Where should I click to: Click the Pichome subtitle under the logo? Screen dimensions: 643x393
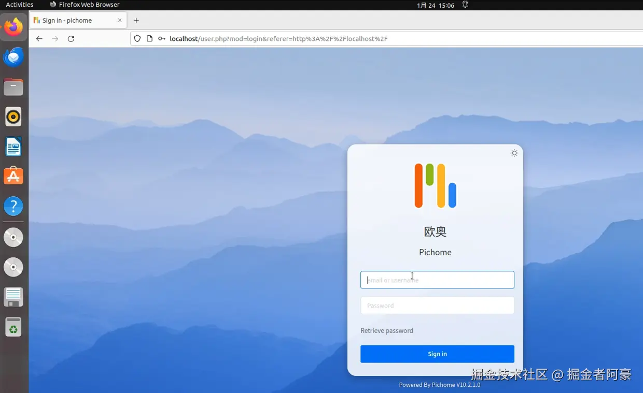tap(435, 252)
